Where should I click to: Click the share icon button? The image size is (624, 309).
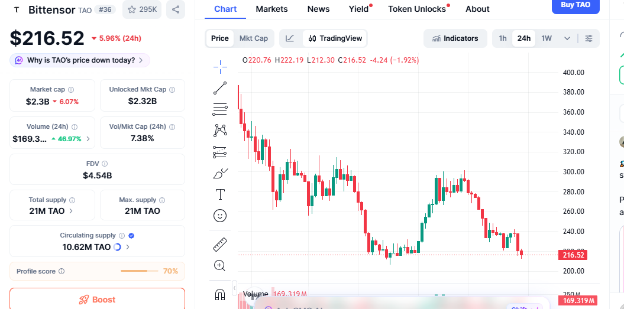[174, 9]
